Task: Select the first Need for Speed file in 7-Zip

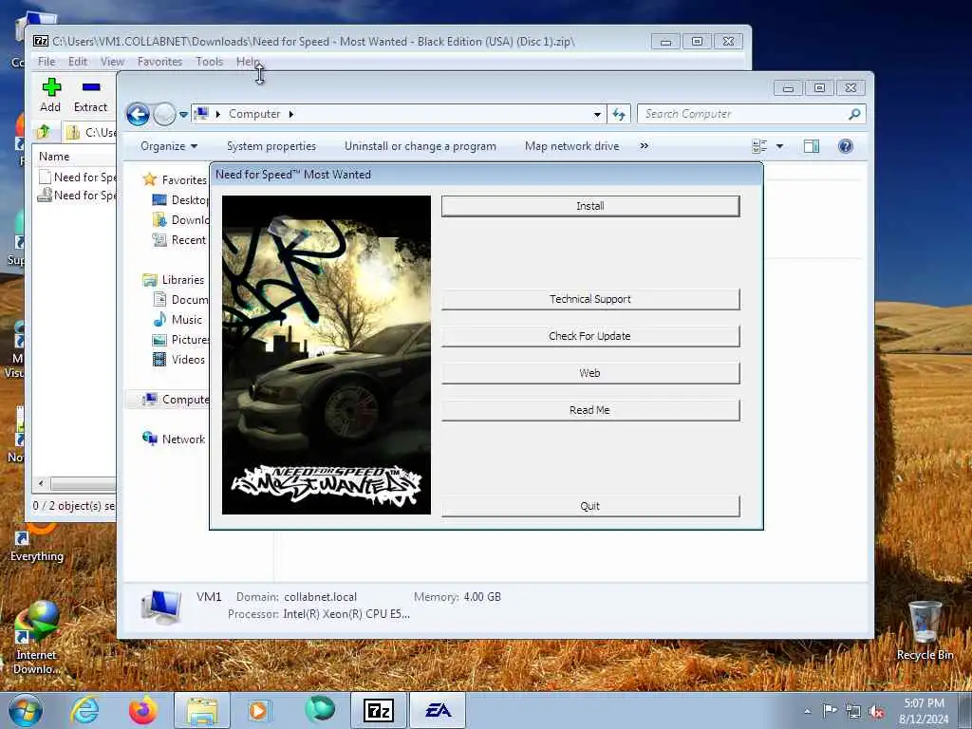Action: pyautogui.click(x=78, y=178)
